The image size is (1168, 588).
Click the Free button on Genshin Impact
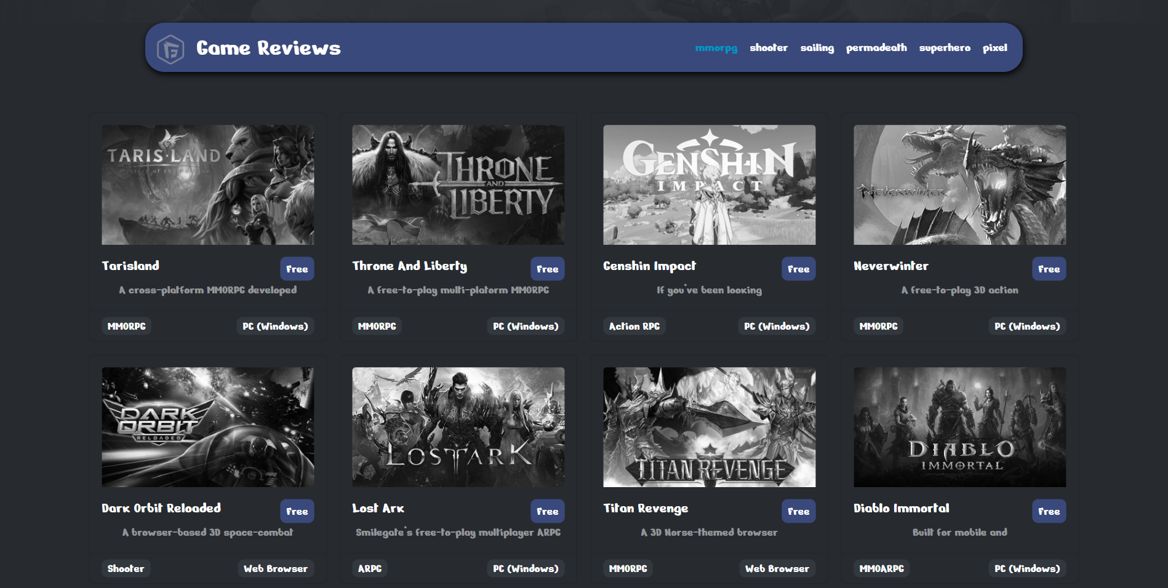(x=799, y=269)
